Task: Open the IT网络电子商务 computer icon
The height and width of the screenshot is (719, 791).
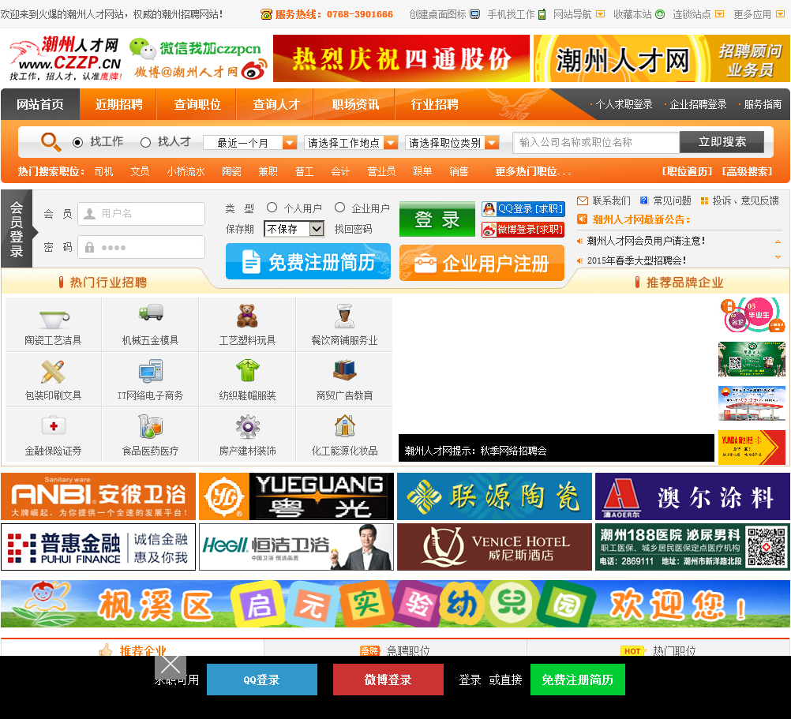Action: pos(150,372)
